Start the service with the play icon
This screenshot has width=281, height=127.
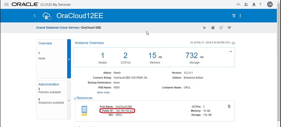pyautogui.click(x=205, y=28)
